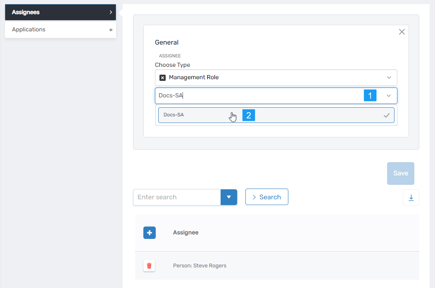
Task: Delete Steve Rogers using the trash icon
Action: [x=149, y=266]
